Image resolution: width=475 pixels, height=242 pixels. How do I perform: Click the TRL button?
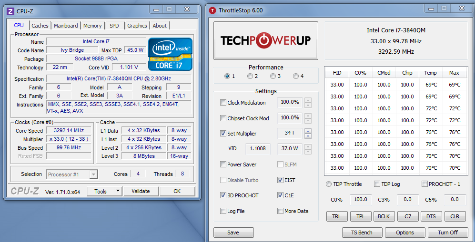(x=336, y=216)
